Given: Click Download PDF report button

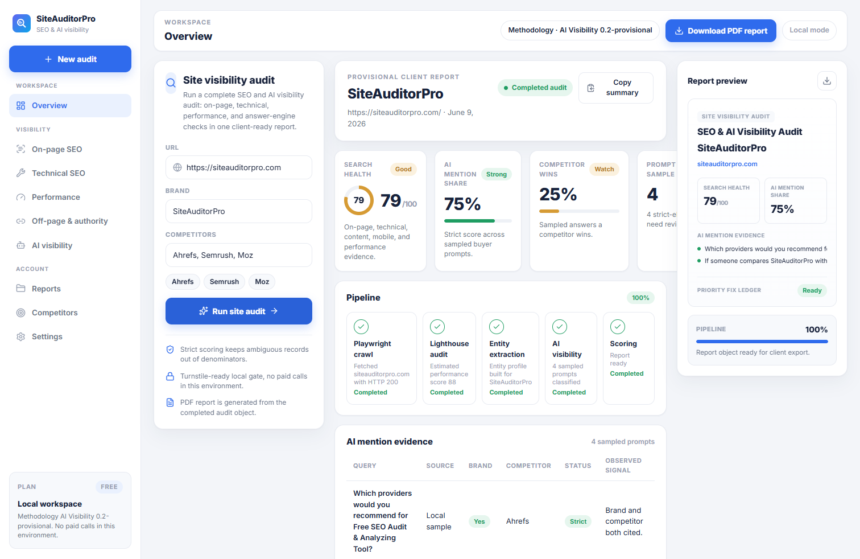Looking at the screenshot, I should (721, 31).
